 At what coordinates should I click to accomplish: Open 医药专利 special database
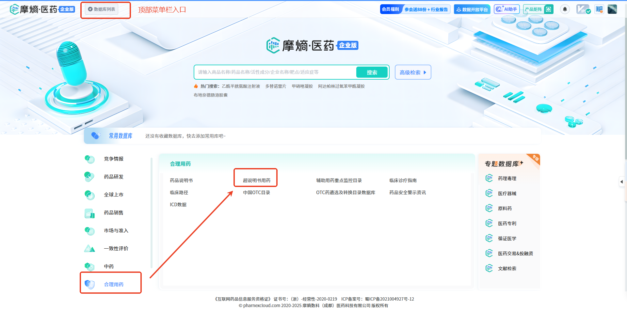(x=507, y=224)
